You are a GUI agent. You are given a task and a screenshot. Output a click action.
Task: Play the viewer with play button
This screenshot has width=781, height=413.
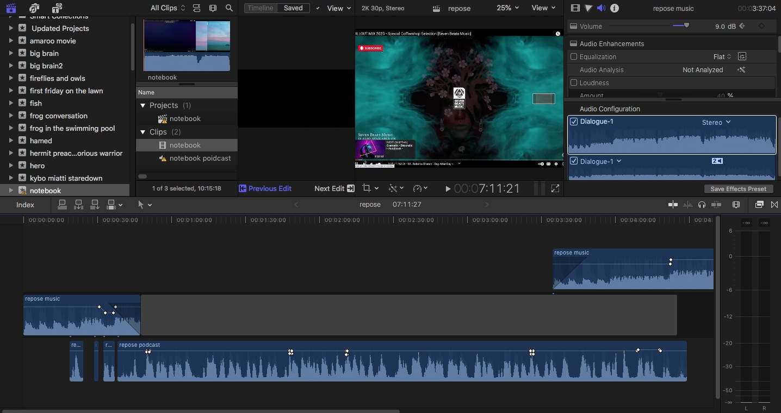pyautogui.click(x=448, y=189)
